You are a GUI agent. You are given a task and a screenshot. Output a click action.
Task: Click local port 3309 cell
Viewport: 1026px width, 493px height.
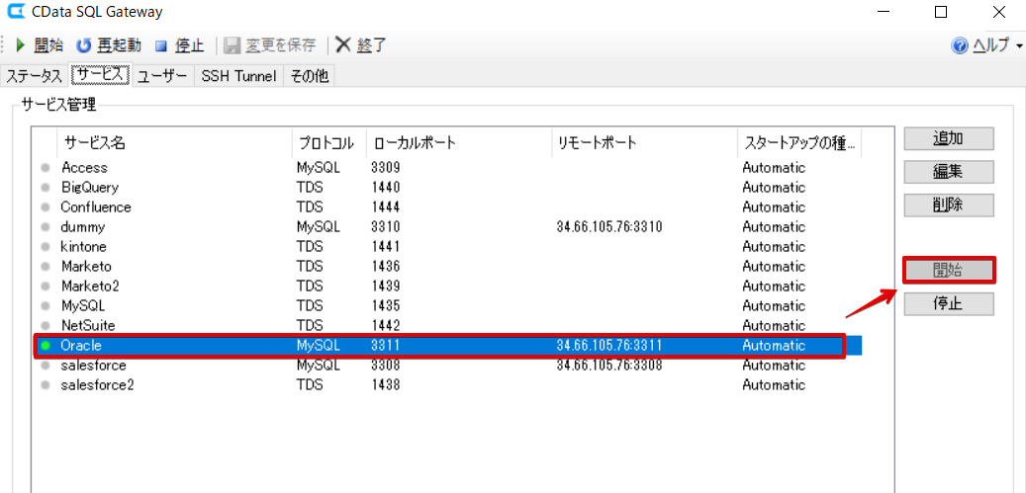[x=385, y=168]
